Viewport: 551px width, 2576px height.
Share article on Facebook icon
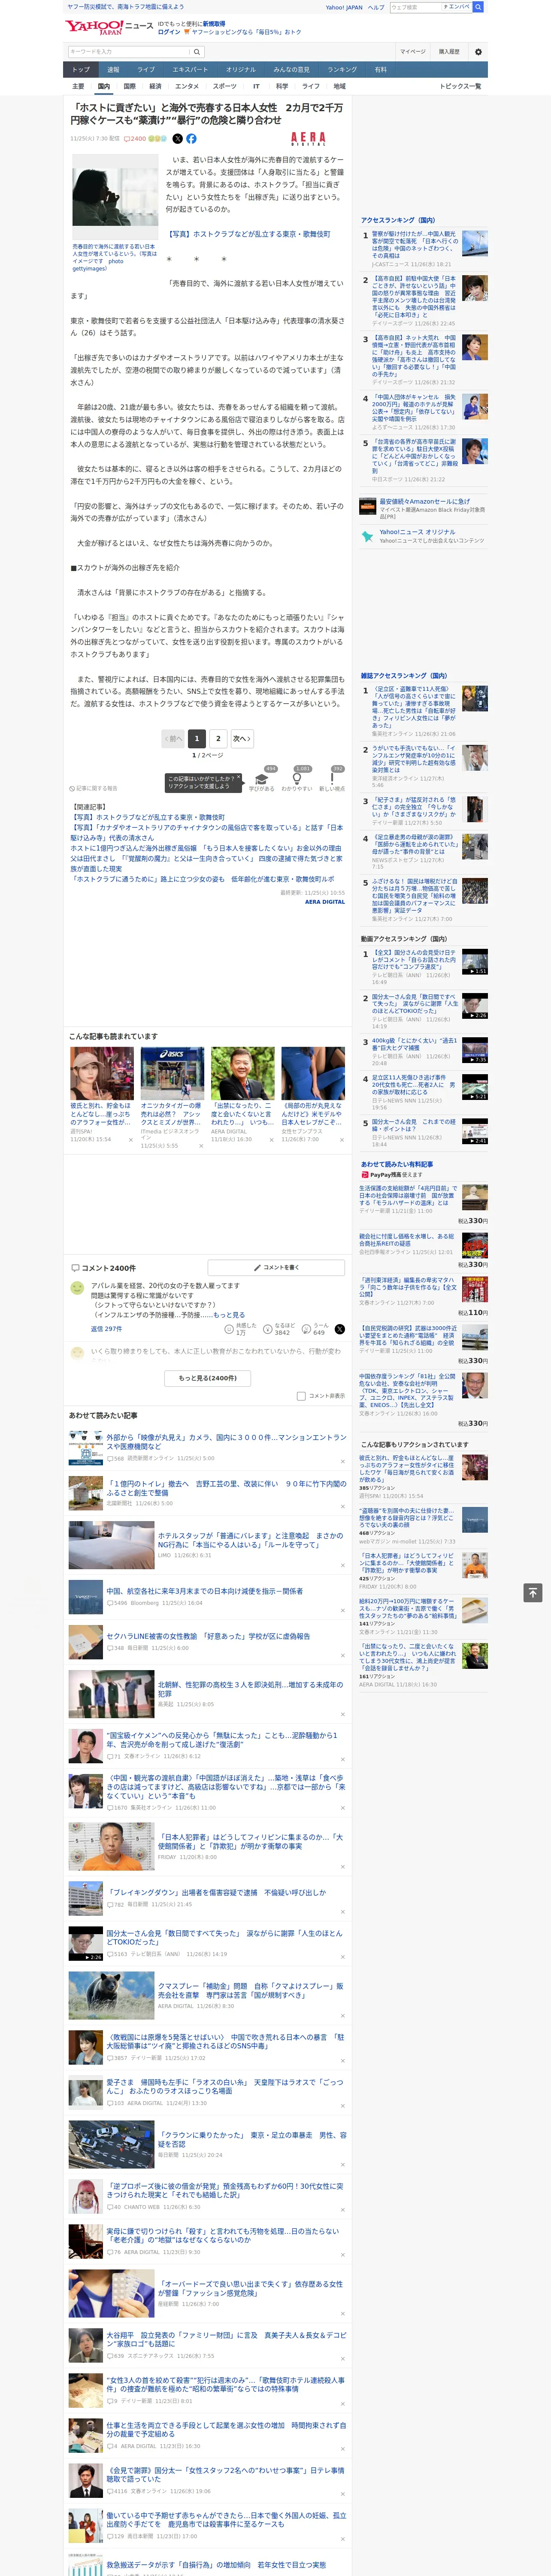[x=191, y=139]
